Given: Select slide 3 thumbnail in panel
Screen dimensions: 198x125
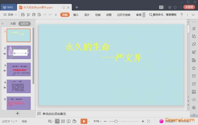Looking at the screenshot, I should point(18,69).
